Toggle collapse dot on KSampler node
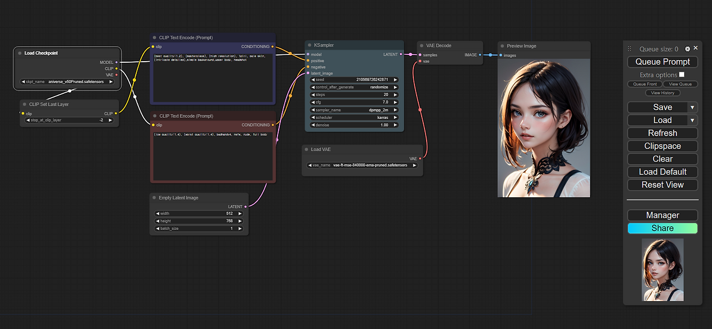Viewport: 712px width, 329px height. tap(309, 45)
